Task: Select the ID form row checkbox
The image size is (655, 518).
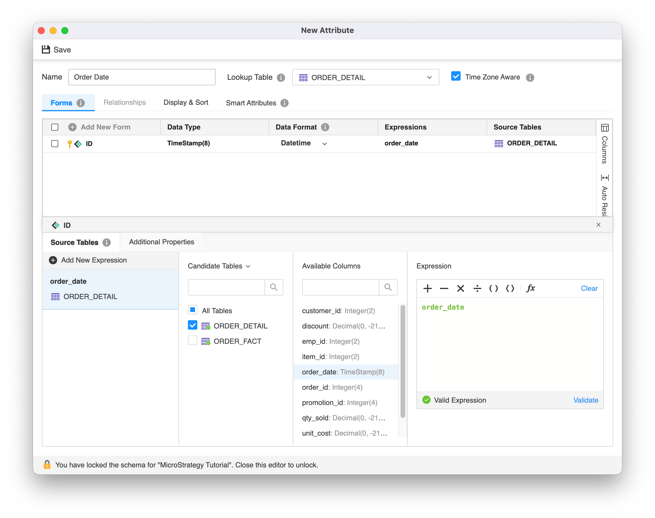Action: coord(55,143)
